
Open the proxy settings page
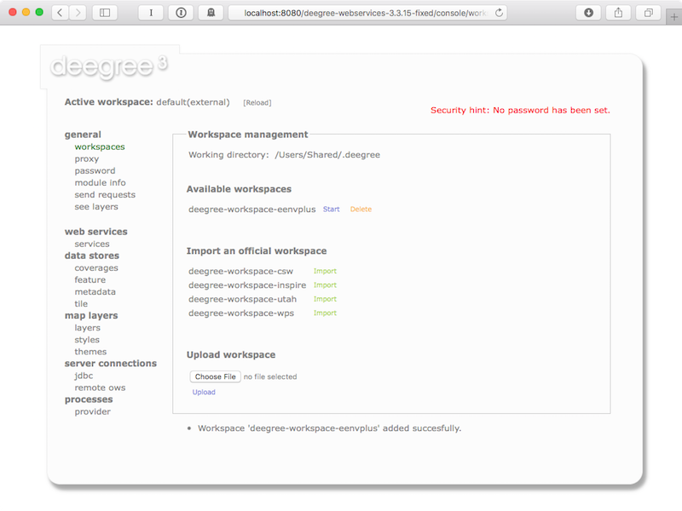(87, 159)
